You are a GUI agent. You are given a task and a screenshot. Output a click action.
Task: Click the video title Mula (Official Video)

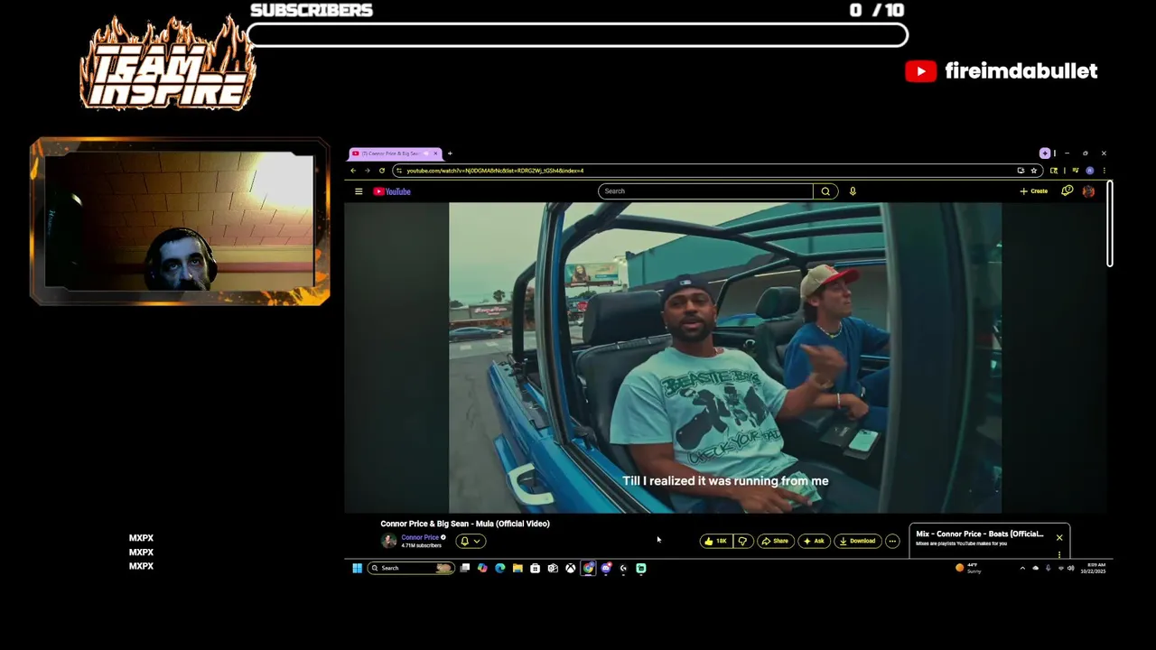464,524
